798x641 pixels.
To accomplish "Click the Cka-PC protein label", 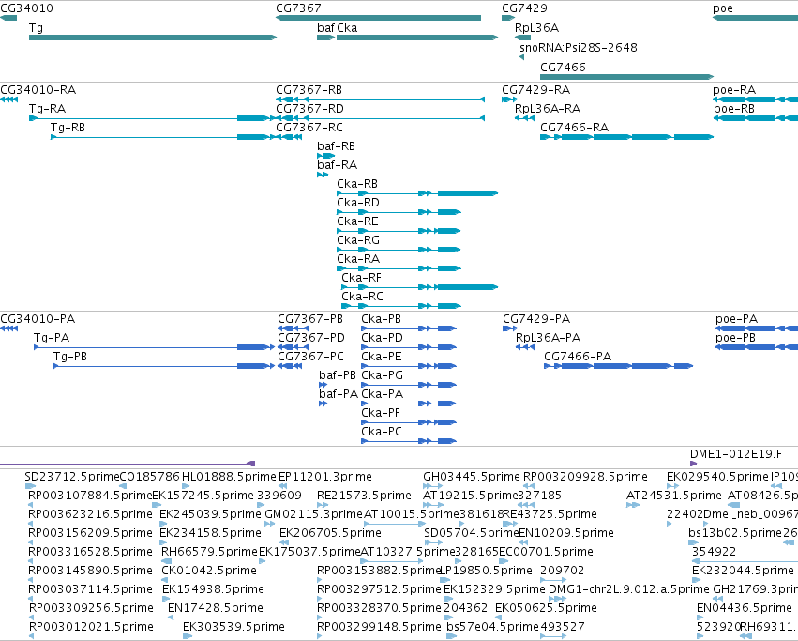I will (382, 432).
